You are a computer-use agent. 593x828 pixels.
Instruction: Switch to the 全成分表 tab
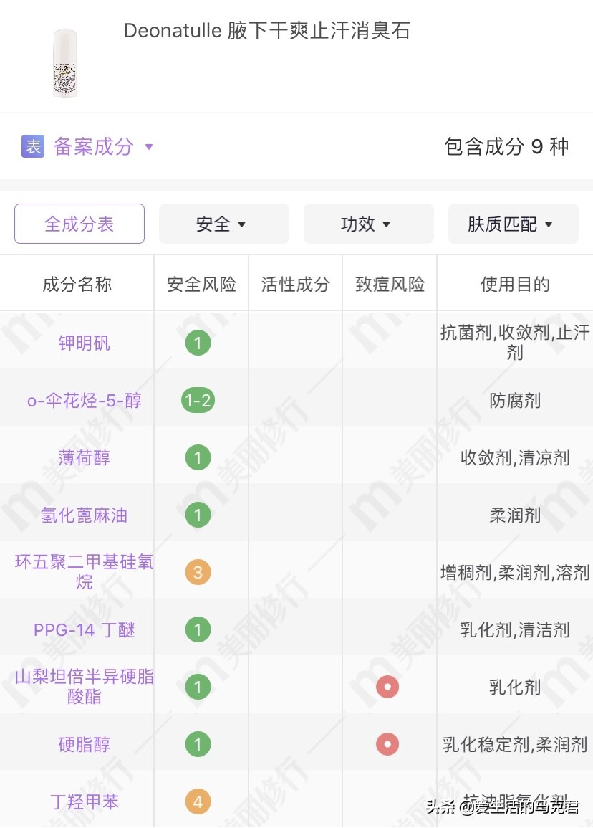(x=79, y=224)
